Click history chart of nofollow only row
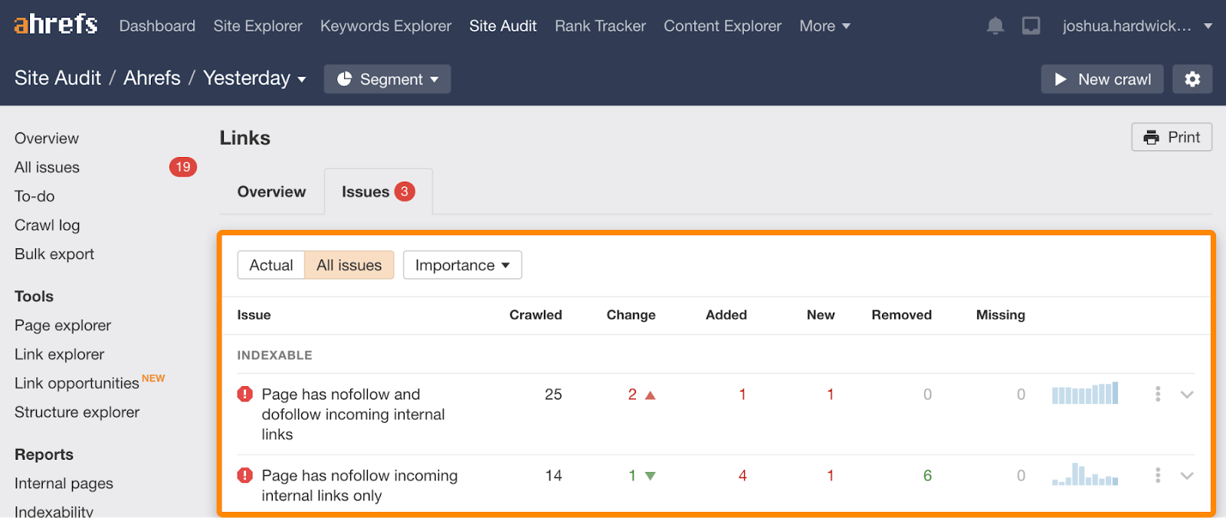Image resolution: width=1226 pixels, height=518 pixels. click(1085, 474)
